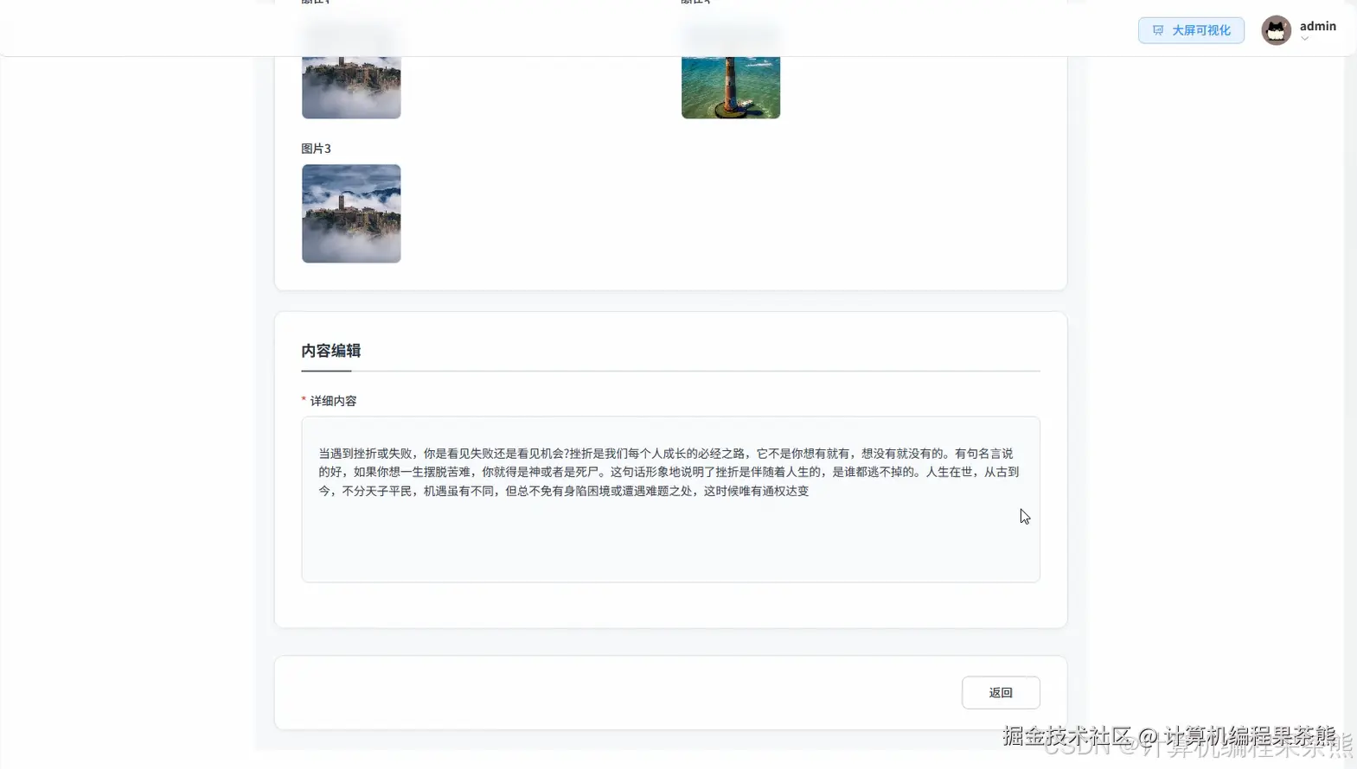Click inside the 详细内容 rich text area
Screen dimensions: 1357x769
[x=670, y=499]
